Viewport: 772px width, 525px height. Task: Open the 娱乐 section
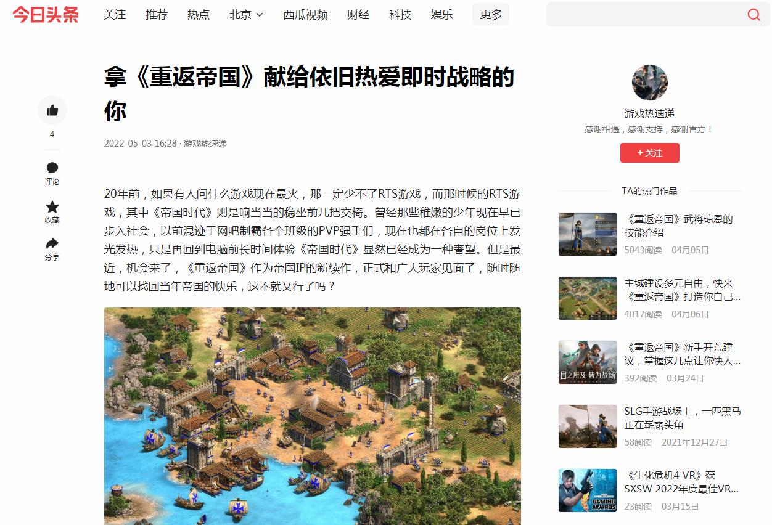coord(442,14)
